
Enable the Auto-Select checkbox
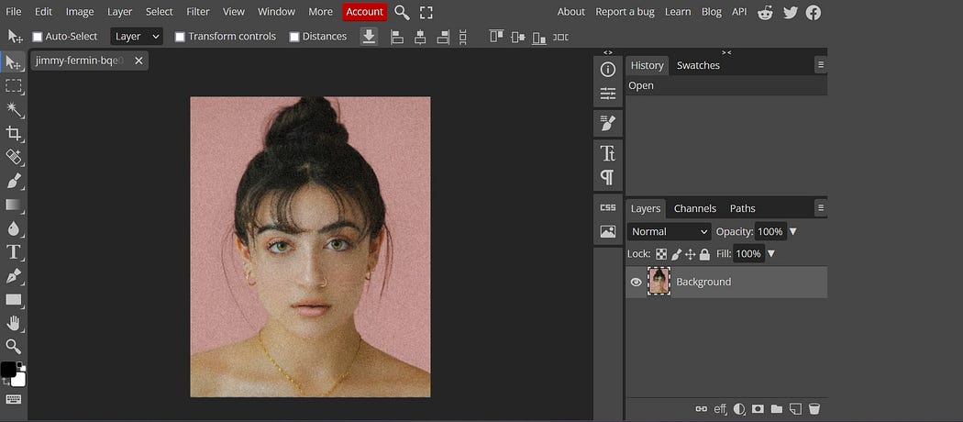pyautogui.click(x=38, y=37)
